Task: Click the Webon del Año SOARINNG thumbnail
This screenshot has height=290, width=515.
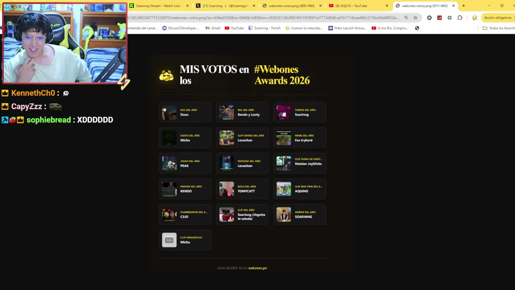Action: coord(284,214)
